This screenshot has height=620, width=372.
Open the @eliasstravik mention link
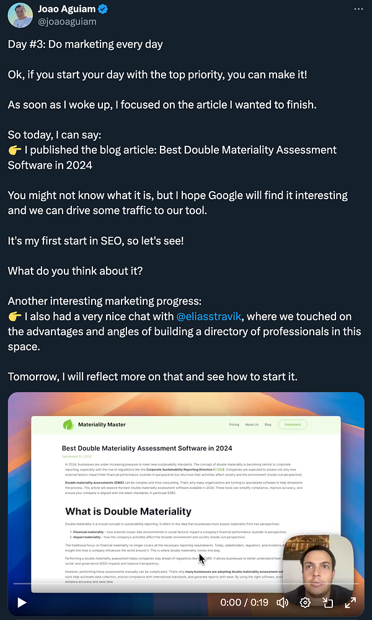click(x=208, y=317)
